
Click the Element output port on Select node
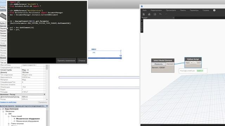[170, 64]
